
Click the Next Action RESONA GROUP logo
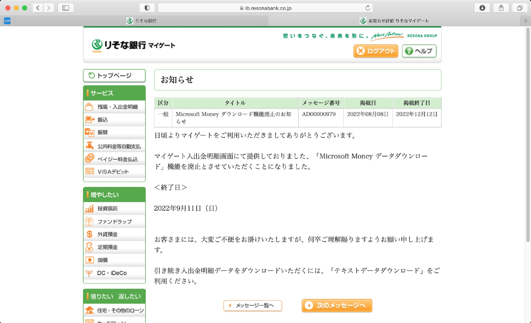404,36
